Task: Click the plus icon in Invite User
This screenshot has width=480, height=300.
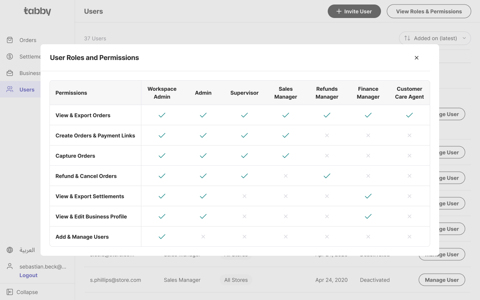Action: 339,11
